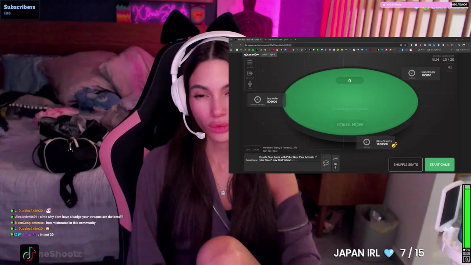Image resolution: width=471 pixels, height=265 pixels.
Task: Select Imposter's player seat
Action: click(267, 100)
